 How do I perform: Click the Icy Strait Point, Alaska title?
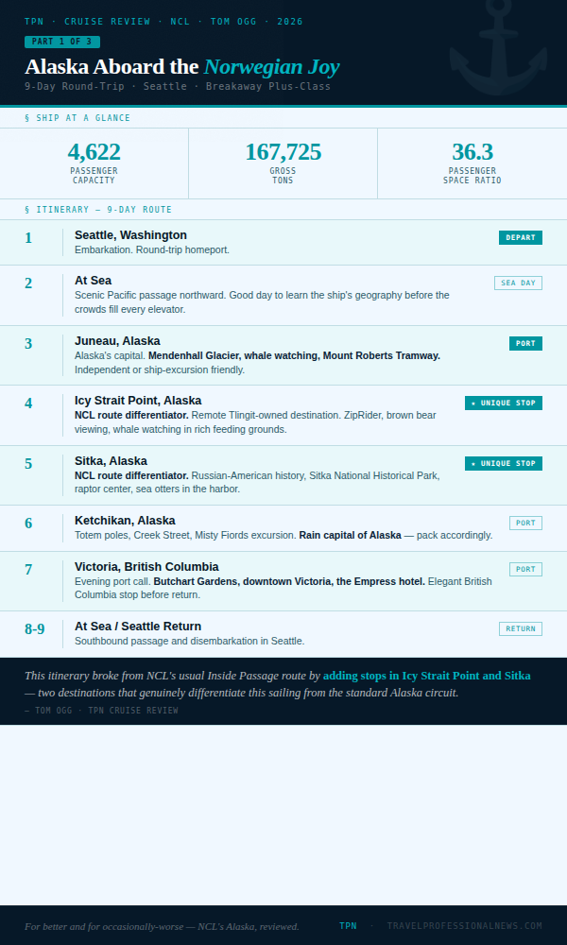click(138, 401)
